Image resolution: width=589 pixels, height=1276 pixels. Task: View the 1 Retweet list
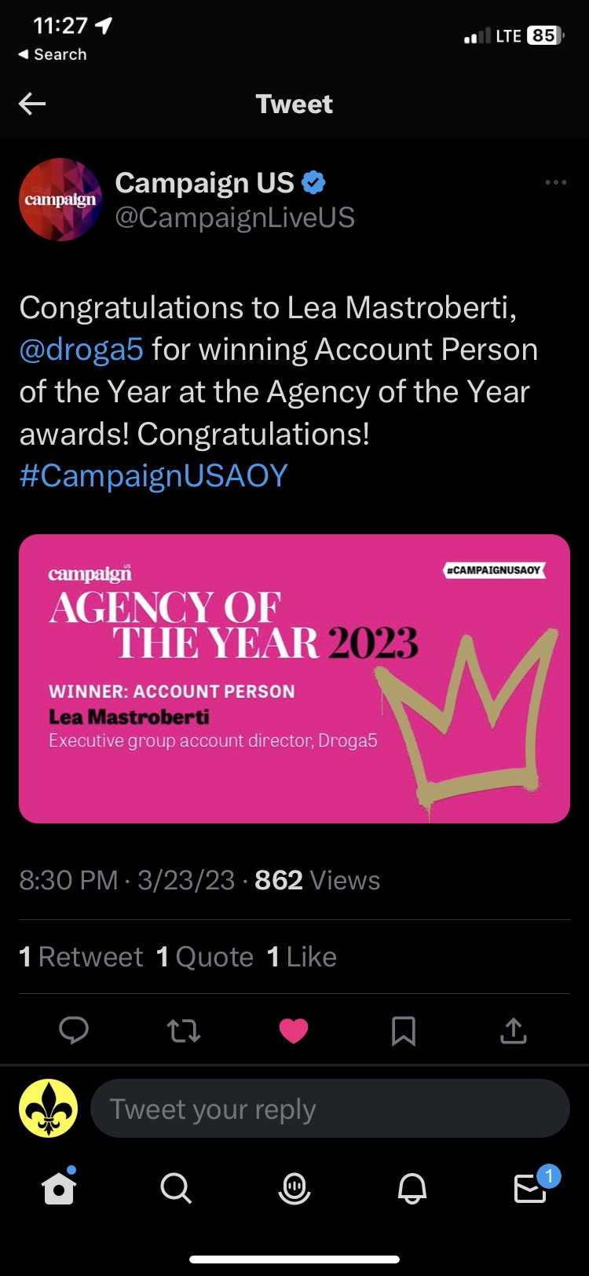(x=82, y=957)
